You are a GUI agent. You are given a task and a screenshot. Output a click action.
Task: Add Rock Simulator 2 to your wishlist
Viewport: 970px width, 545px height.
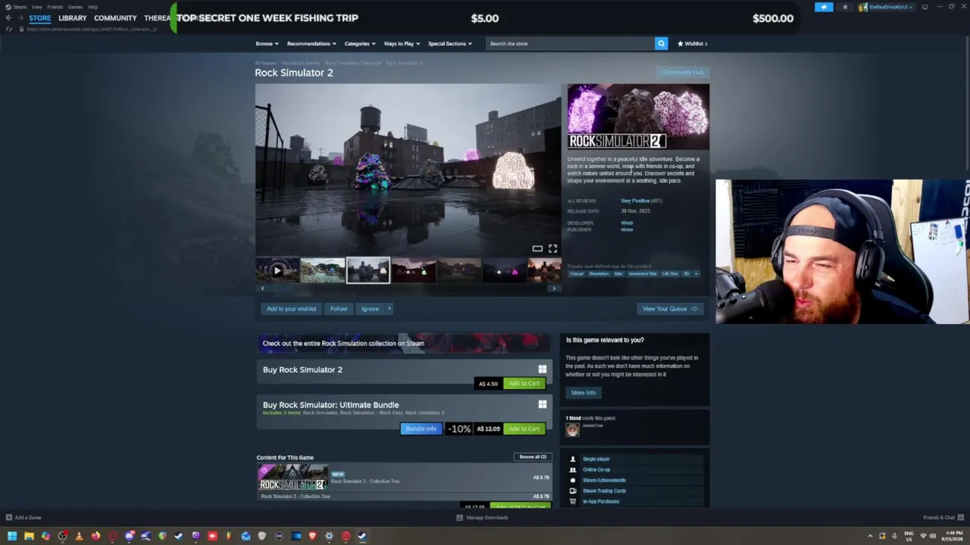click(291, 309)
